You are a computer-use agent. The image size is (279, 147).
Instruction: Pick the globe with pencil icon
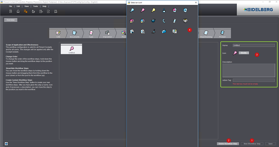point(175,32)
